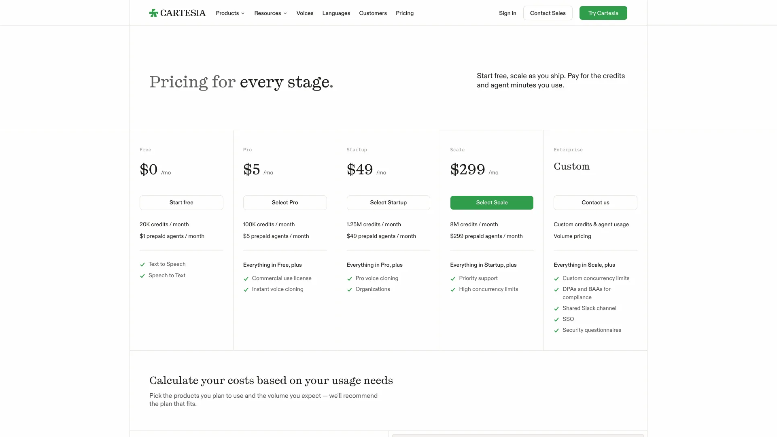Expand the Products menu
The width and height of the screenshot is (777, 437).
pos(230,13)
